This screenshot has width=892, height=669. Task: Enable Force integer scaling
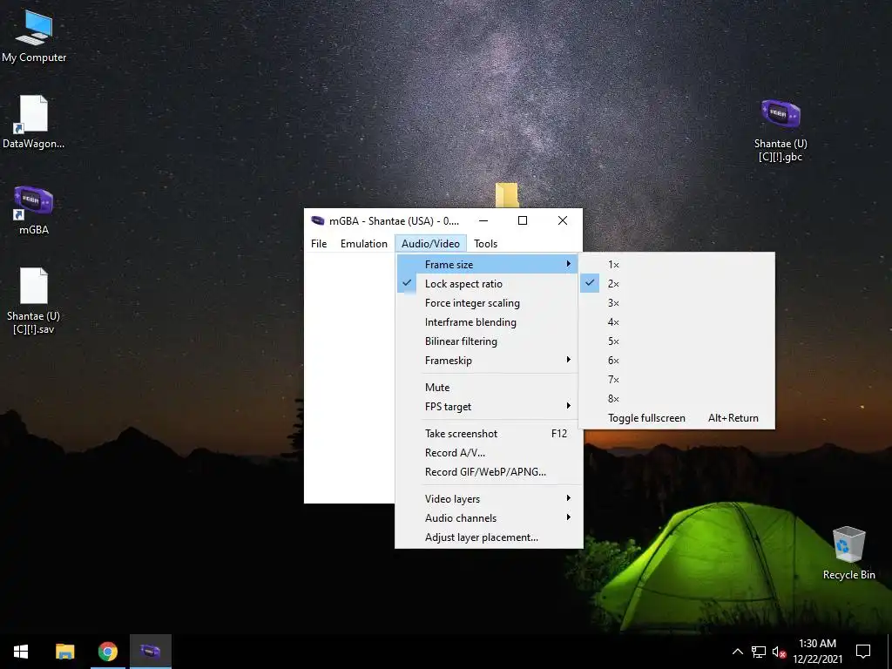[x=487, y=303]
